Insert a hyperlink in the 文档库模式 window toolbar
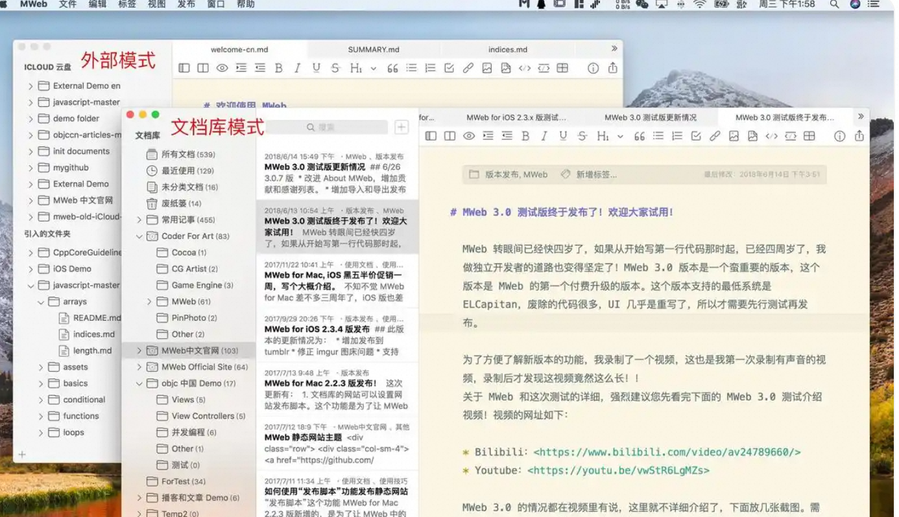 click(715, 136)
